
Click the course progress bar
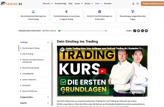click(81, 31)
